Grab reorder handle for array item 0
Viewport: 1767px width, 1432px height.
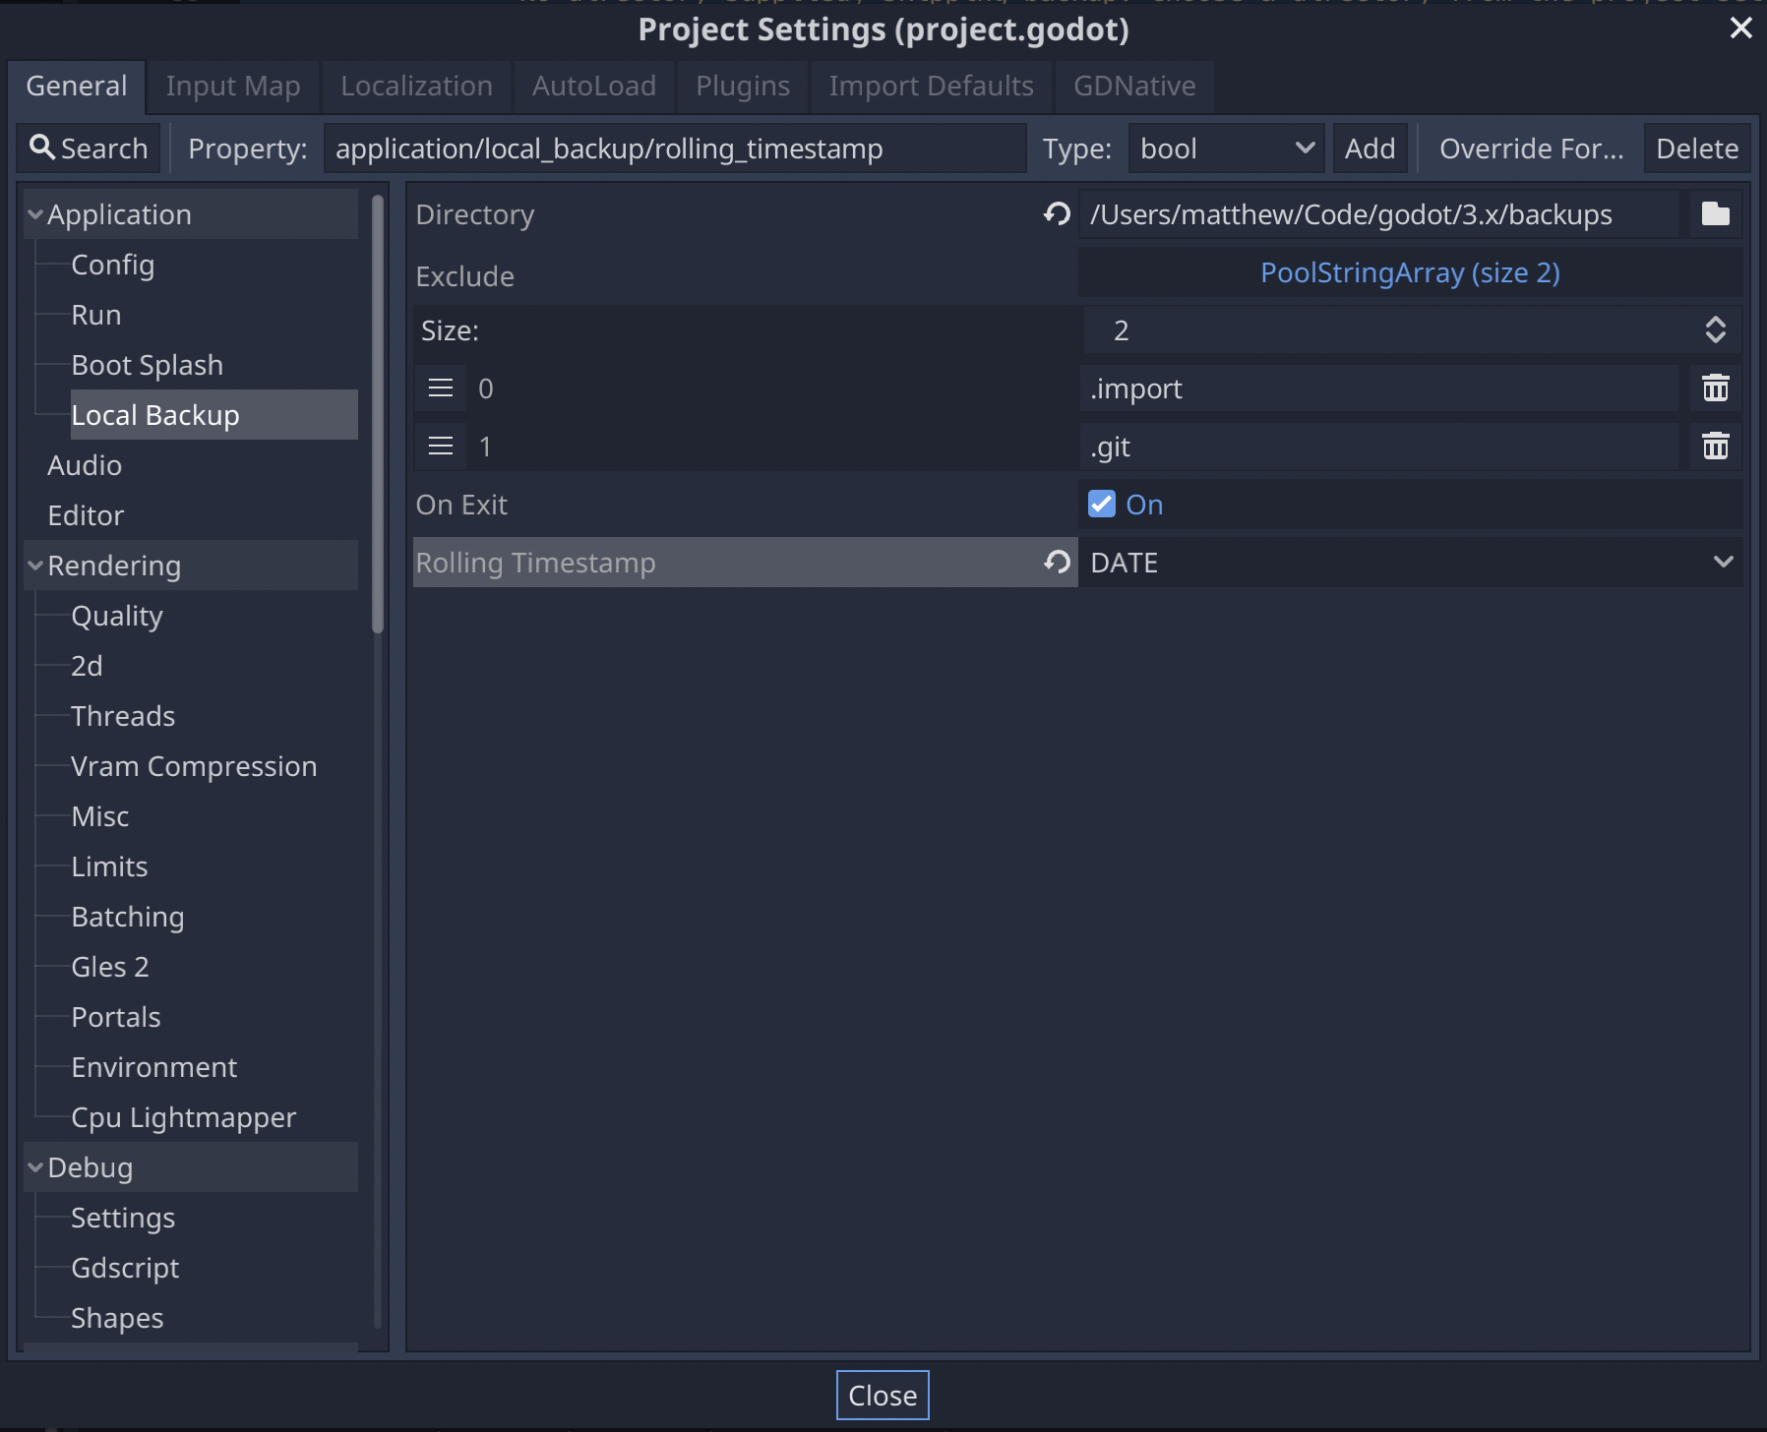tap(441, 388)
